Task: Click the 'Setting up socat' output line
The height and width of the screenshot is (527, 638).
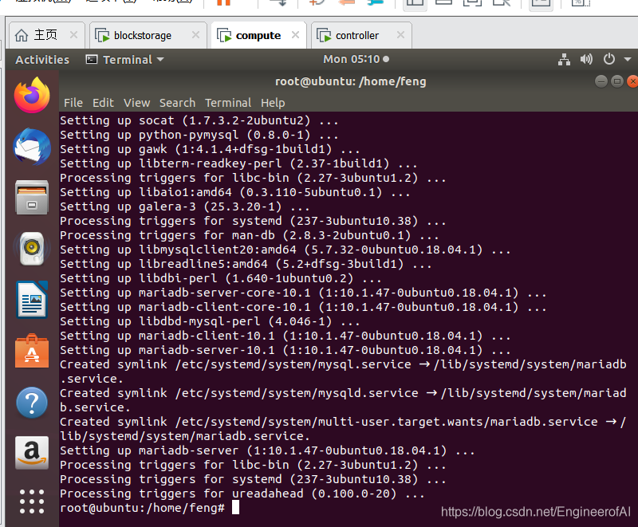Action: point(199,120)
